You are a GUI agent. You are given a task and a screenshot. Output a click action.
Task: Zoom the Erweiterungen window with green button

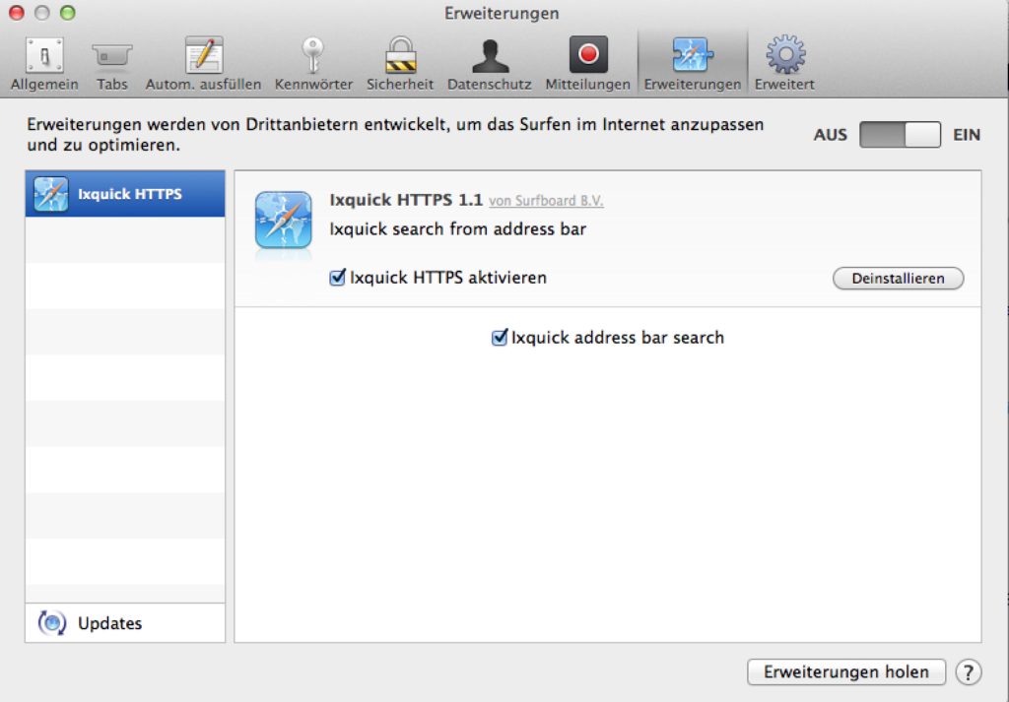tap(68, 13)
